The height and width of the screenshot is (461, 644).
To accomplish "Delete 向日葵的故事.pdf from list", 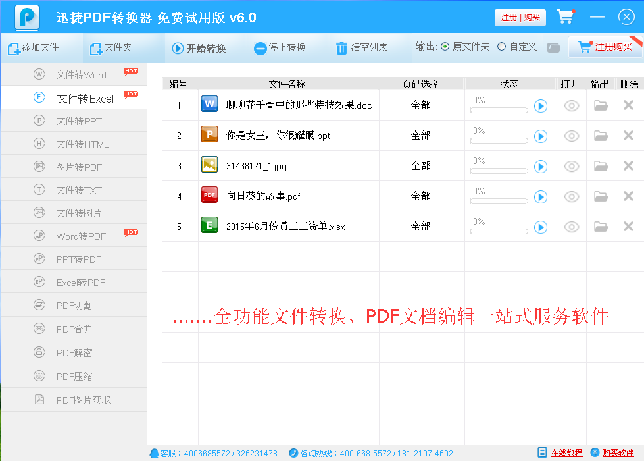I will click(628, 196).
